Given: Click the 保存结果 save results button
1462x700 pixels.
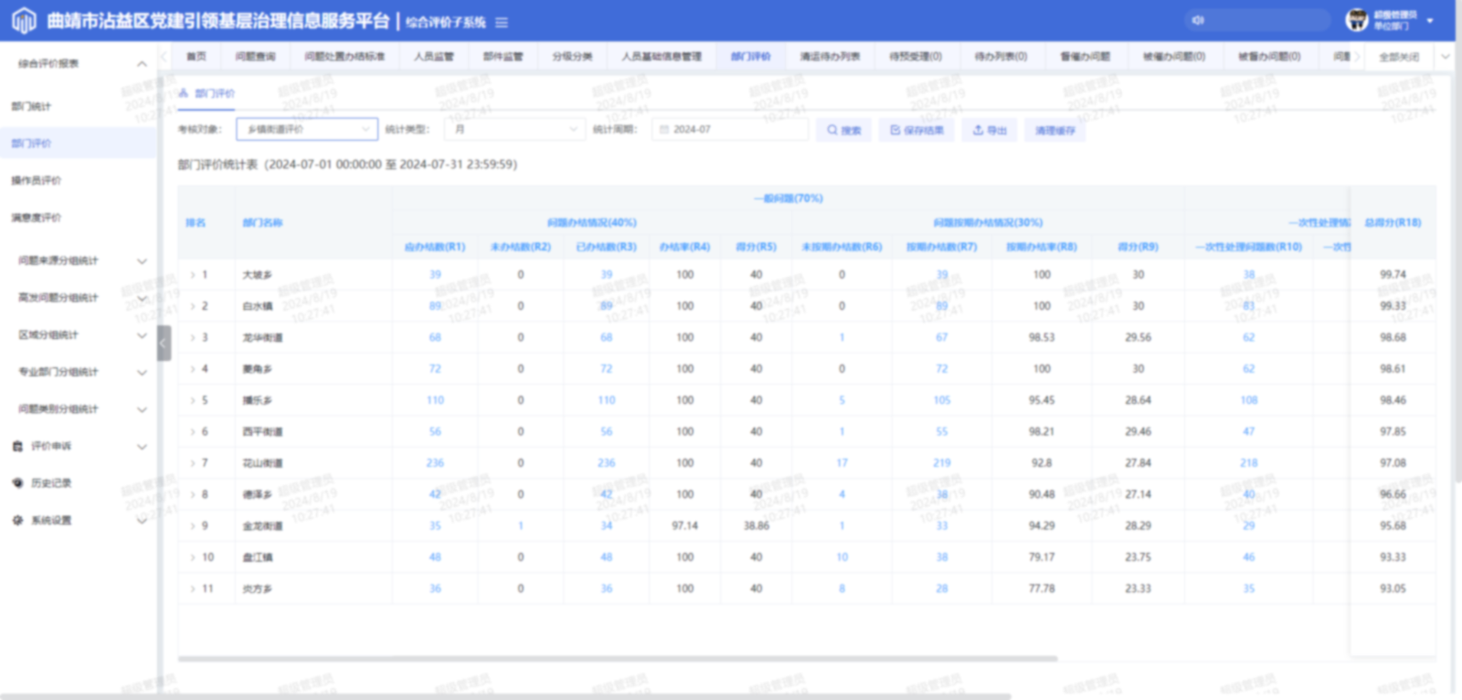Looking at the screenshot, I should [916, 130].
